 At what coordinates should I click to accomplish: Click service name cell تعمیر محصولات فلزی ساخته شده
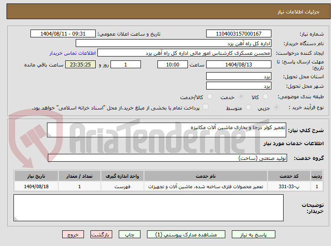click(x=206, y=186)
